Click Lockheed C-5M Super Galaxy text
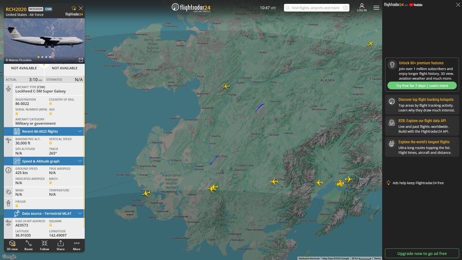 point(40,91)
